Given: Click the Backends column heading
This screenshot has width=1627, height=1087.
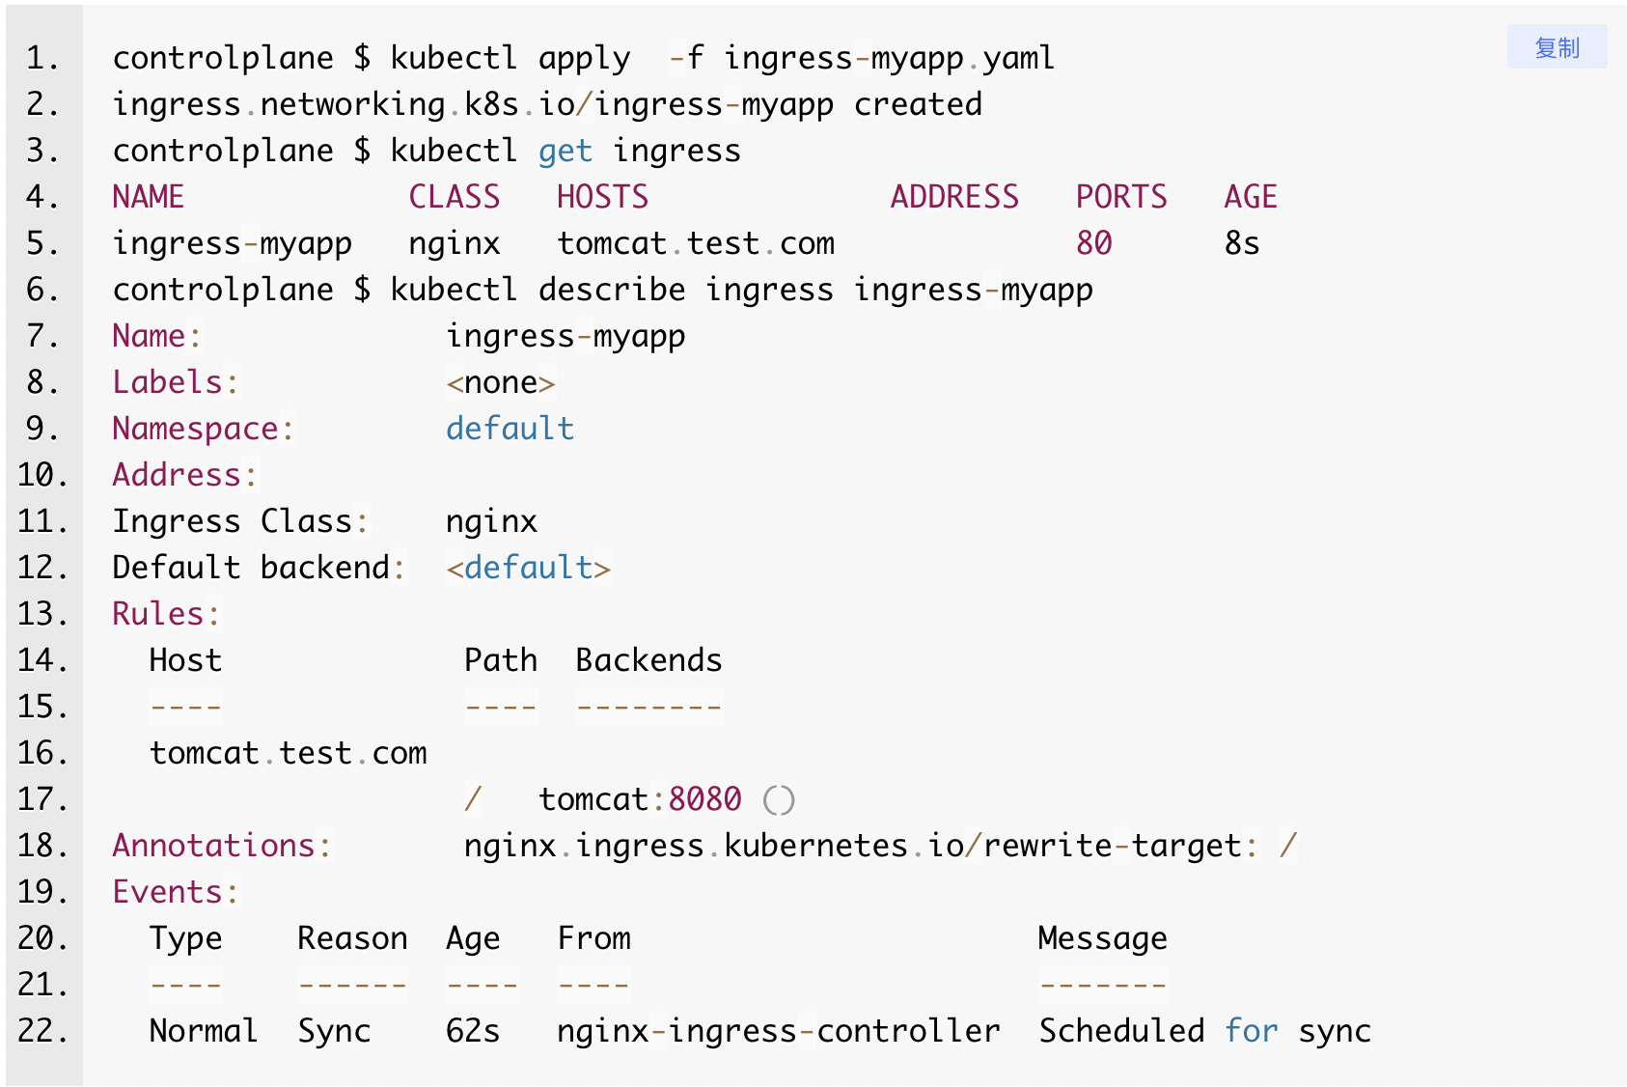Looking at the screenshot, I should pyautogui.click(x=648, y=660).
